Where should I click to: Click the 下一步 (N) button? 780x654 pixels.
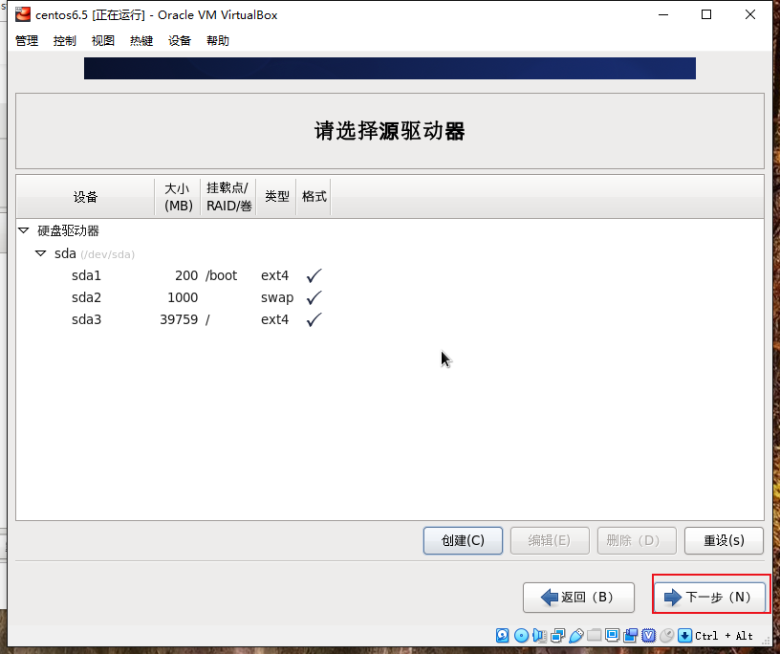[710, 597]
